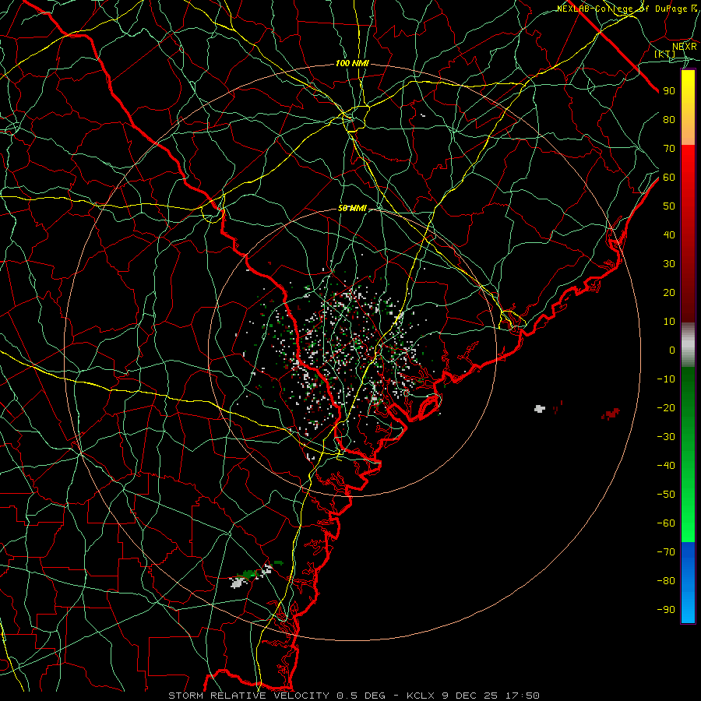Viewport: 701px width, 701px height.
Task: Click the Storm Relative Velocity caption at the bottom
Action: coord(354,696)
